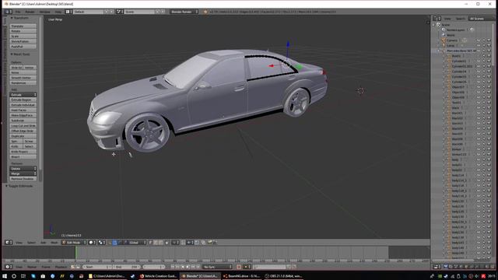Click the scene browse icon in top bar
This screenshot has width=498, height=280.
pyautogui.click(x=119, y=12)
